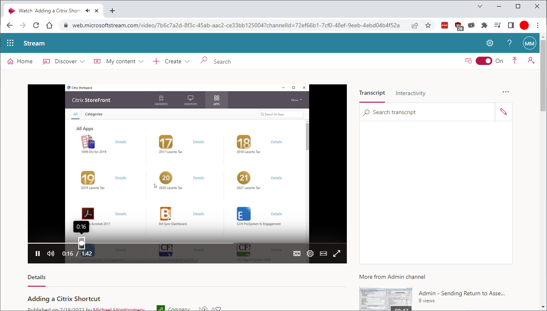This screenshot has height=311, width=547.
Task: Switch to the Transcript tab
Action: pyautogui.click(x=372, y=93)
